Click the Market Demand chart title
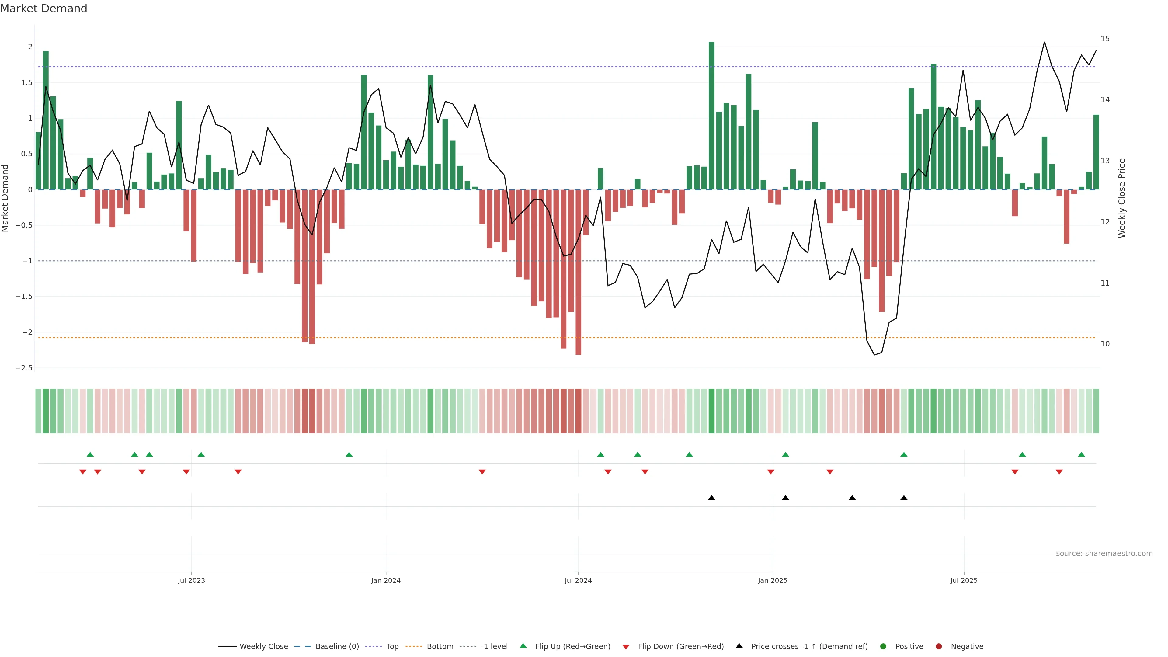This screenshot has height=657, width=1168. click(x=43, y=9)
